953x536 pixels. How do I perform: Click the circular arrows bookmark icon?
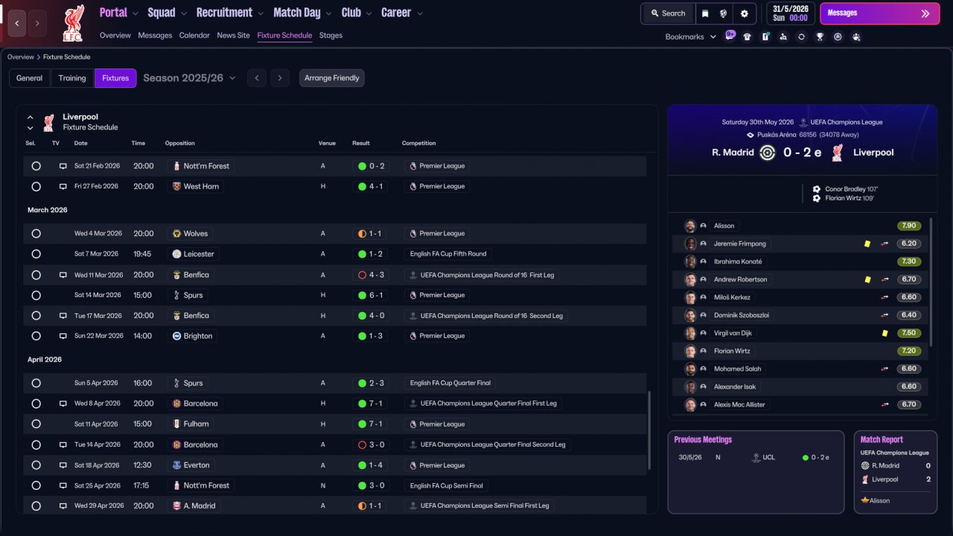(x=801, y=36)
